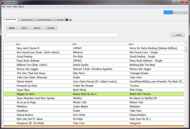Select We Found Love (Feat. Calvin Harris)
This screenshot has height=129, width=190.
pyautogui.click(x=38, y=52)
